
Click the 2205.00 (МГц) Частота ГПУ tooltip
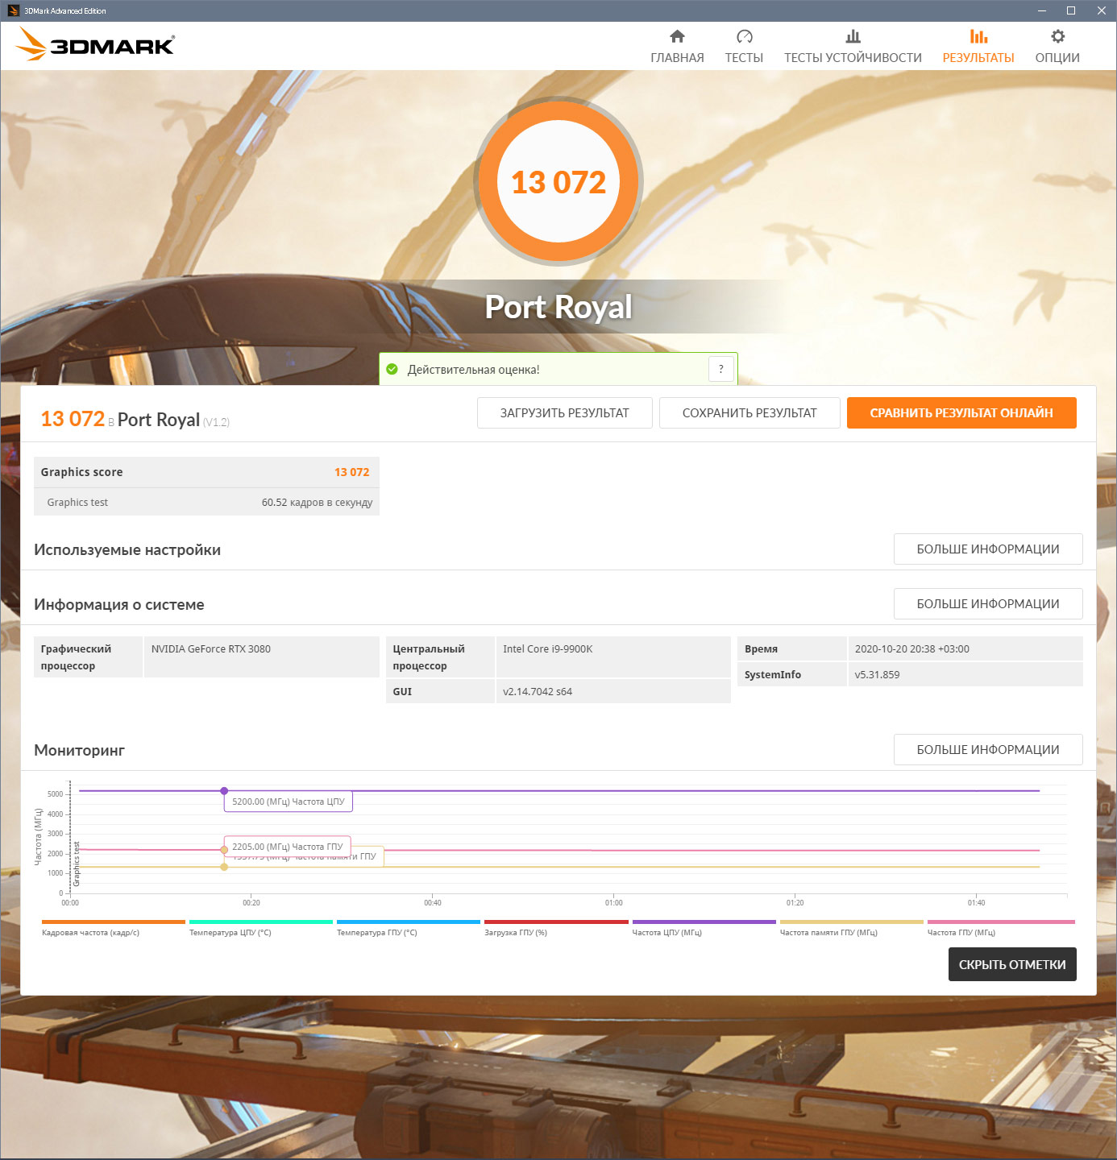pyautogui.click(x=288, y=847)
